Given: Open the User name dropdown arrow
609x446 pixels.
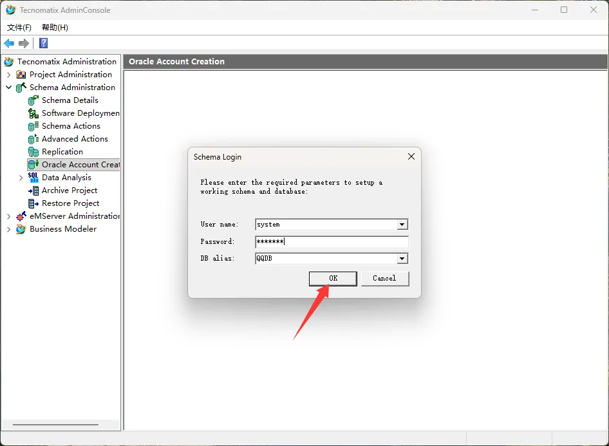Looking at the screenshot, I should click(402, 225).
